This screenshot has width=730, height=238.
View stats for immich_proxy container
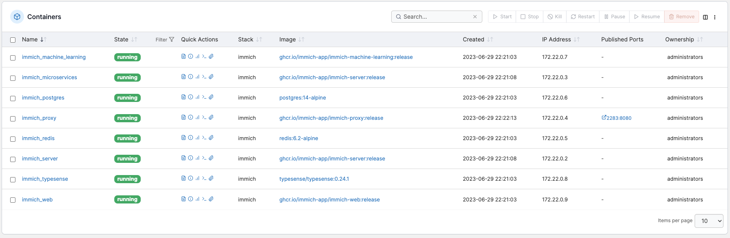tap(197, 117)
